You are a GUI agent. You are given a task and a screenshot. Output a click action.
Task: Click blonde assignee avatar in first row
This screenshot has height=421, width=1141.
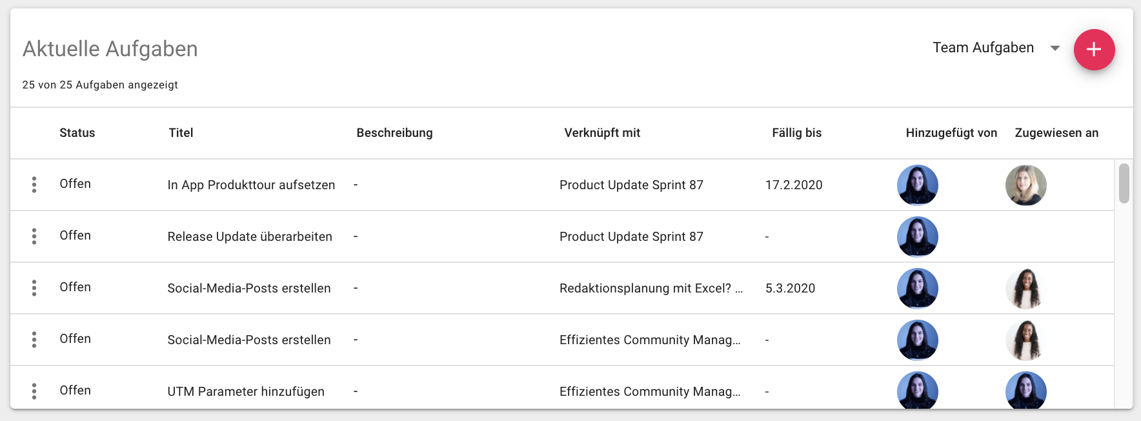[1025, 185]
